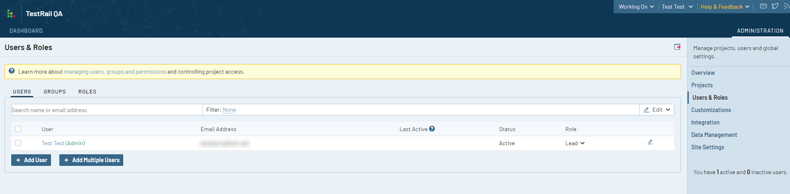Tick the select-all users checkbox in table header
This screenshot has width=790, height=194.
(18, 129)
